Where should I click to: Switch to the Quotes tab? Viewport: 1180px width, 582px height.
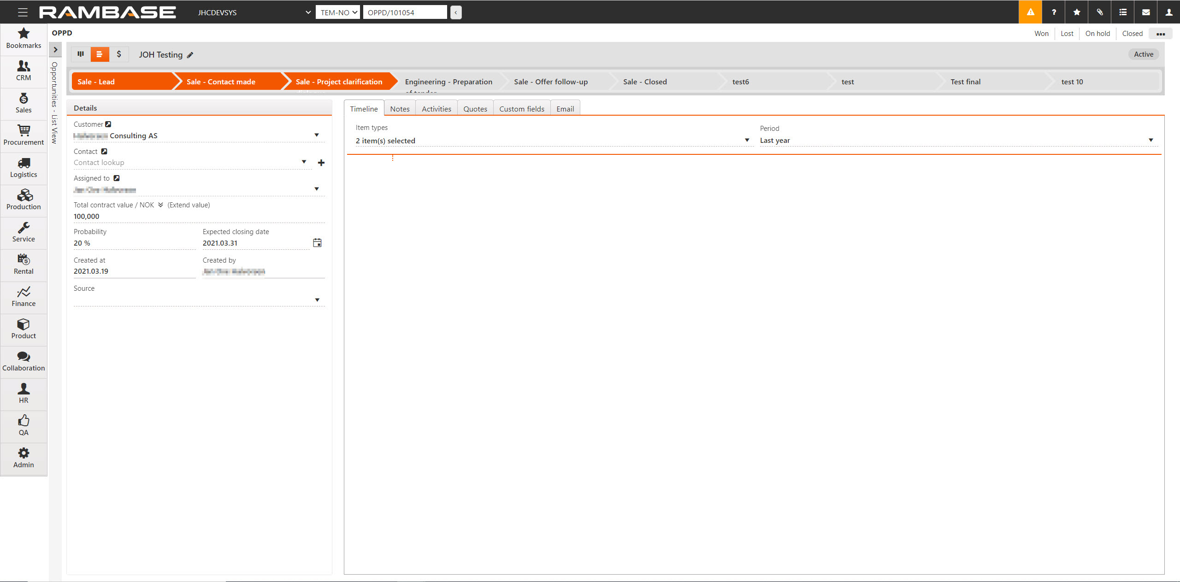tap(475, 109)
